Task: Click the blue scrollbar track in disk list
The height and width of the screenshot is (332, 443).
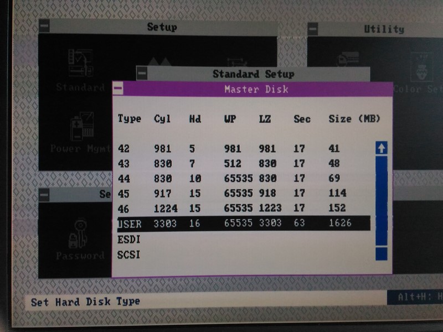Action: tap(381, 199)
